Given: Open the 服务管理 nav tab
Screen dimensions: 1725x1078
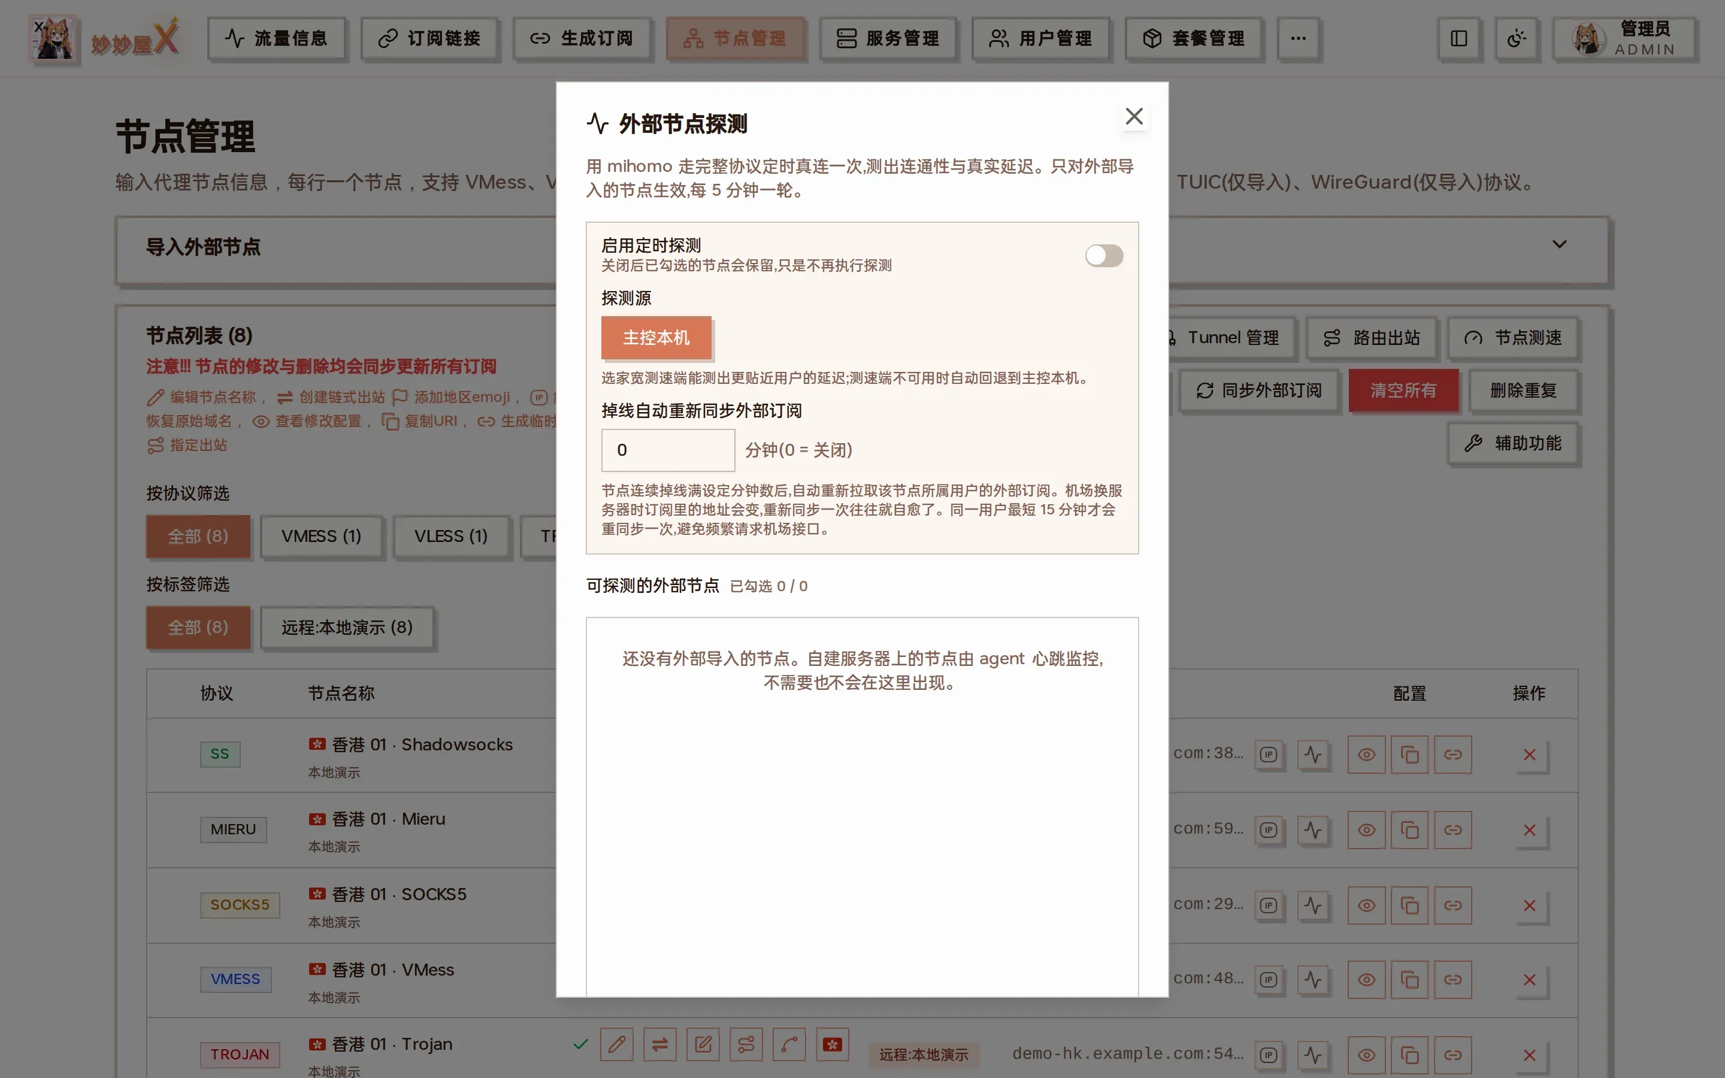Looking at the screenshot, I should (888, 38).
